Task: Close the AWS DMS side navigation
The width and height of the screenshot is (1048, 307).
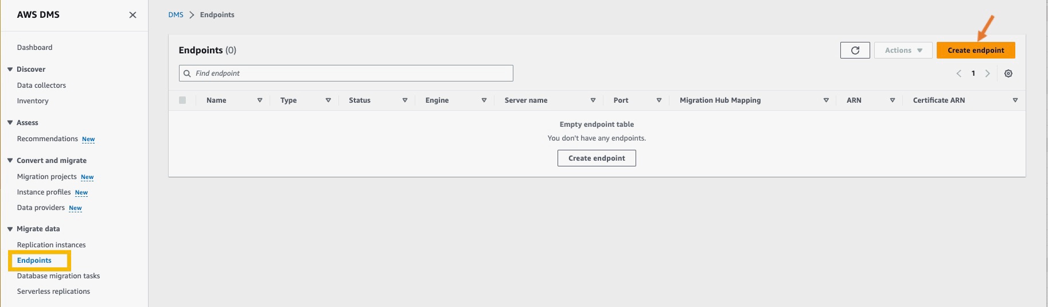Action: click(x=133, y=15)
